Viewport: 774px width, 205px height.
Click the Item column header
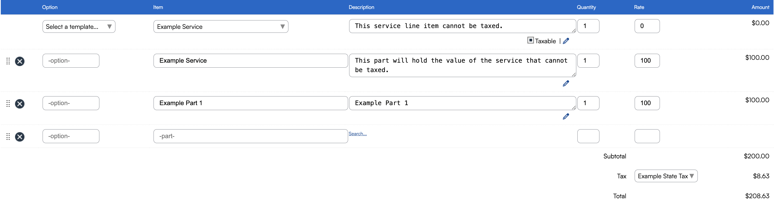[158, 7]
